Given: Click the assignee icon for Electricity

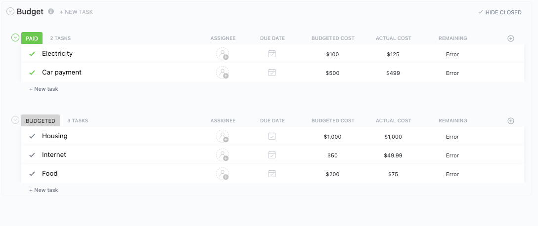Looking at the screenshot, I should [x=223, y=54].
